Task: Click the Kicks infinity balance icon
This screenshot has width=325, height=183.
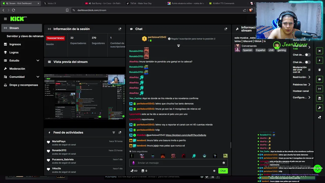Action: [134, 171]
